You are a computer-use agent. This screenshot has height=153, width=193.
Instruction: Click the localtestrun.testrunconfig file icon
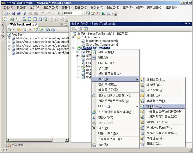coord(83,41)
